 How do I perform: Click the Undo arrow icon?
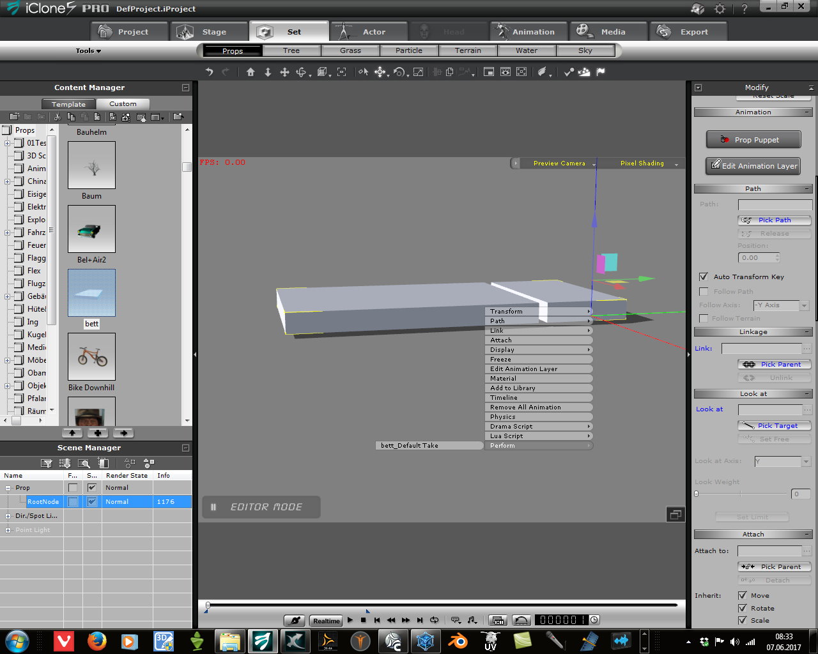(x=209, y=72)
